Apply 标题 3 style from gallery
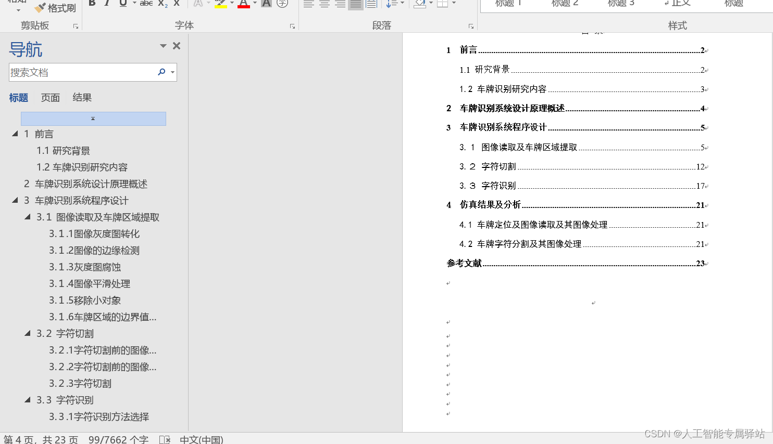Screen dimensions: 773x444 click(x=621, y=3)
